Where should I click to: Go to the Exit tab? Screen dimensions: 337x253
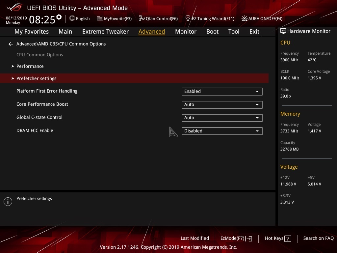254,32
